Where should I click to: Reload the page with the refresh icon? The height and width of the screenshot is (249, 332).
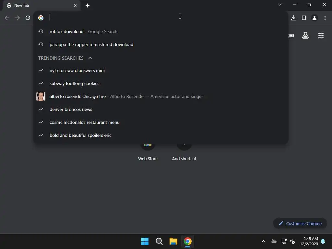[x=28, y=18]
